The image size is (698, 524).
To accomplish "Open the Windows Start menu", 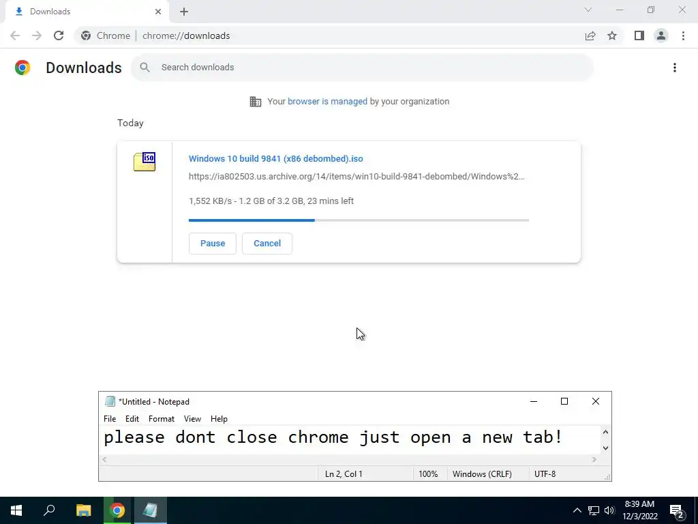I will [16, 510].
